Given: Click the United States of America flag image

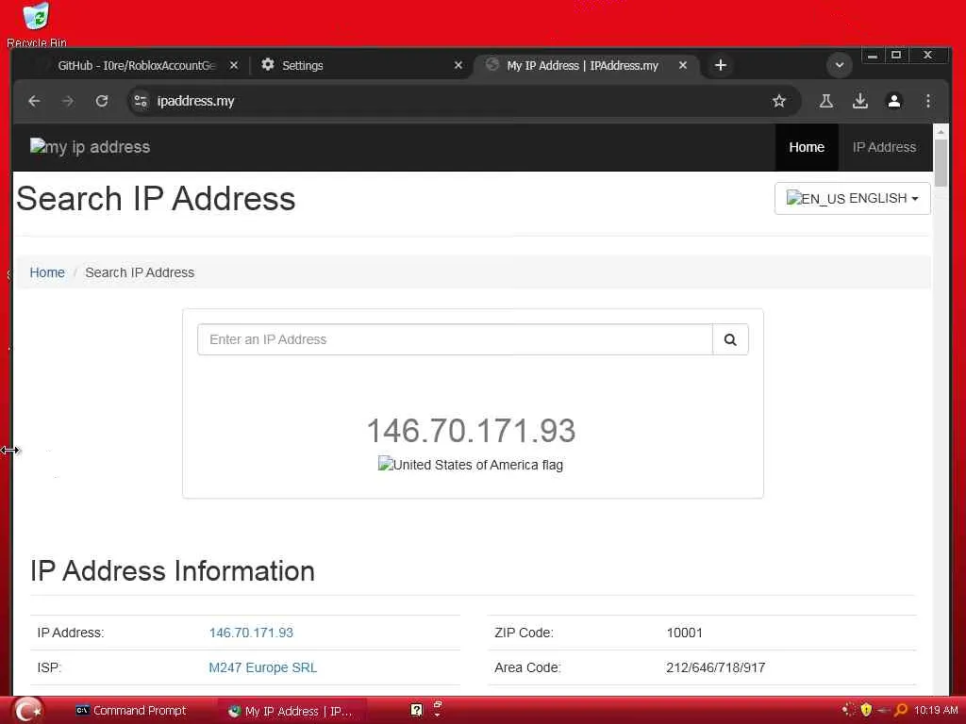Looking at the screenshot, I should click(471, 465).
